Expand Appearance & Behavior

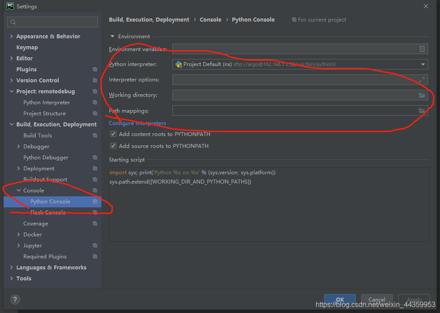pyautogui.click(x=11, y=37)
